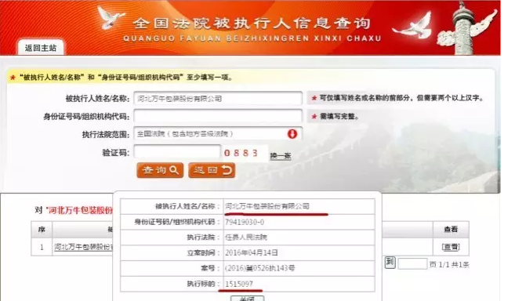Click the 换一张 refresh captcha link

(x=280, y=155)
